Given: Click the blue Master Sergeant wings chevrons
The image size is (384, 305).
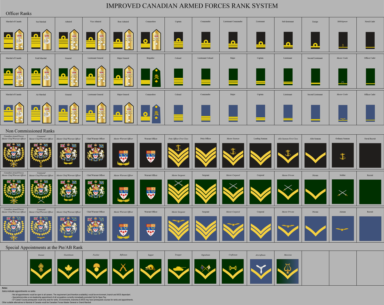Looking at the screenshot, I should (x=178, y=228).
